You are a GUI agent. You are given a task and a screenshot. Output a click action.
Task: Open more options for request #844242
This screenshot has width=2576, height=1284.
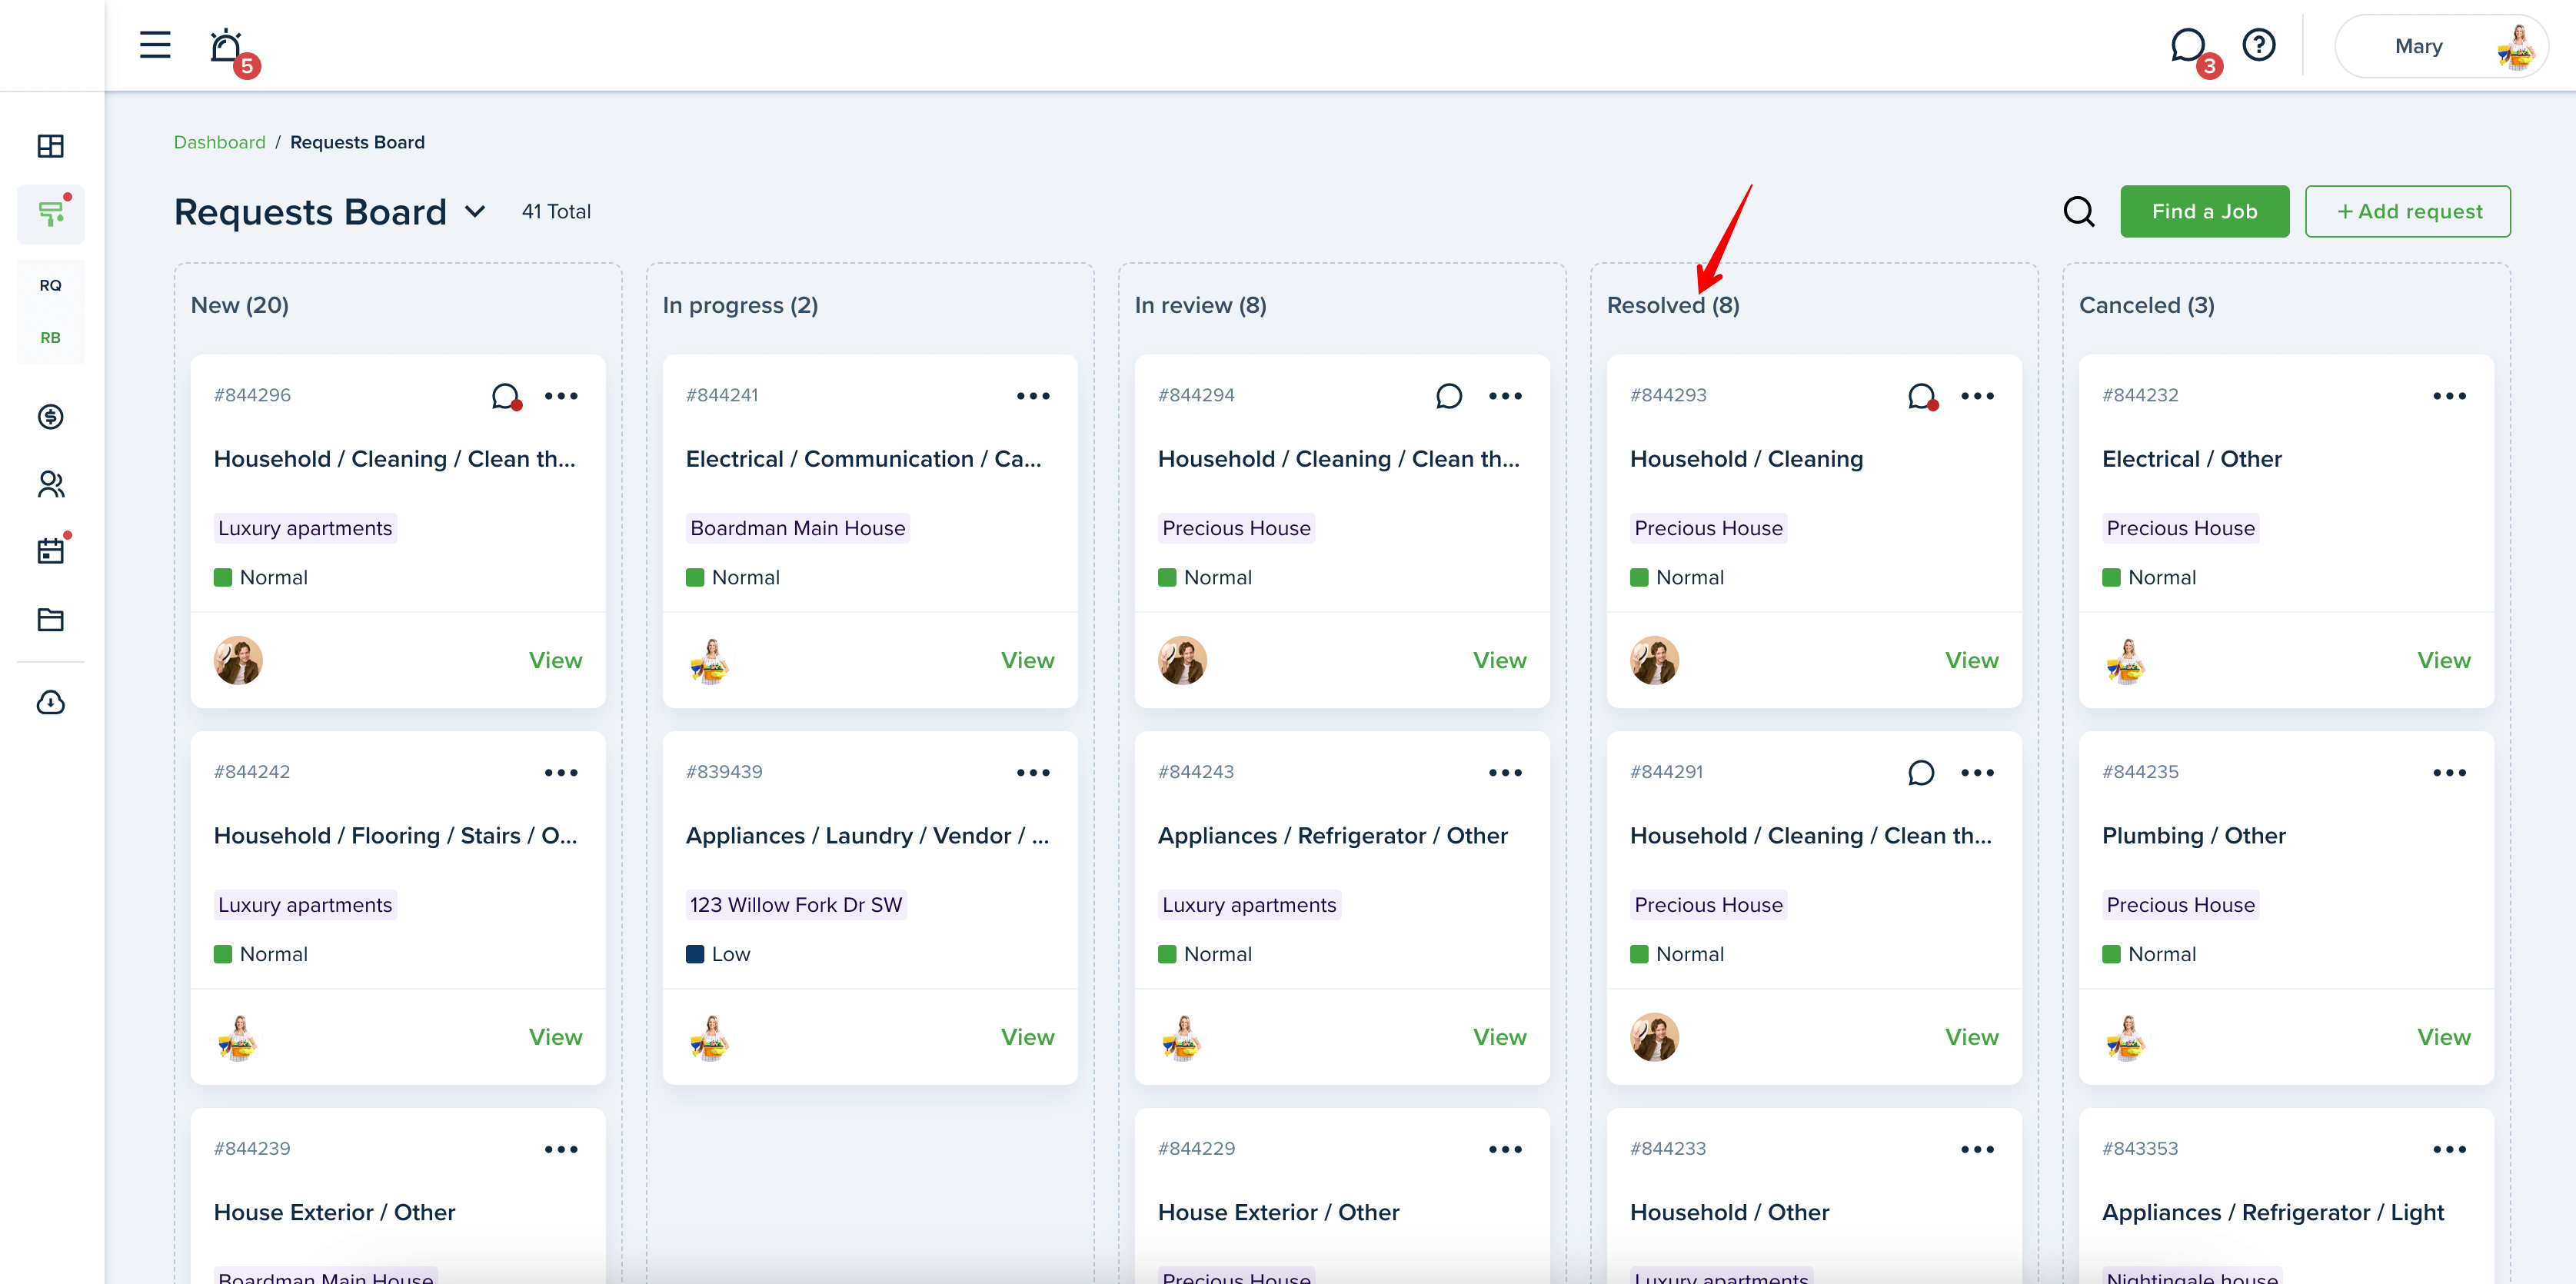[561, 773]
